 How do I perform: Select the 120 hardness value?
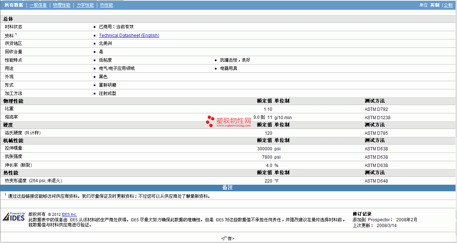point(268,133)
